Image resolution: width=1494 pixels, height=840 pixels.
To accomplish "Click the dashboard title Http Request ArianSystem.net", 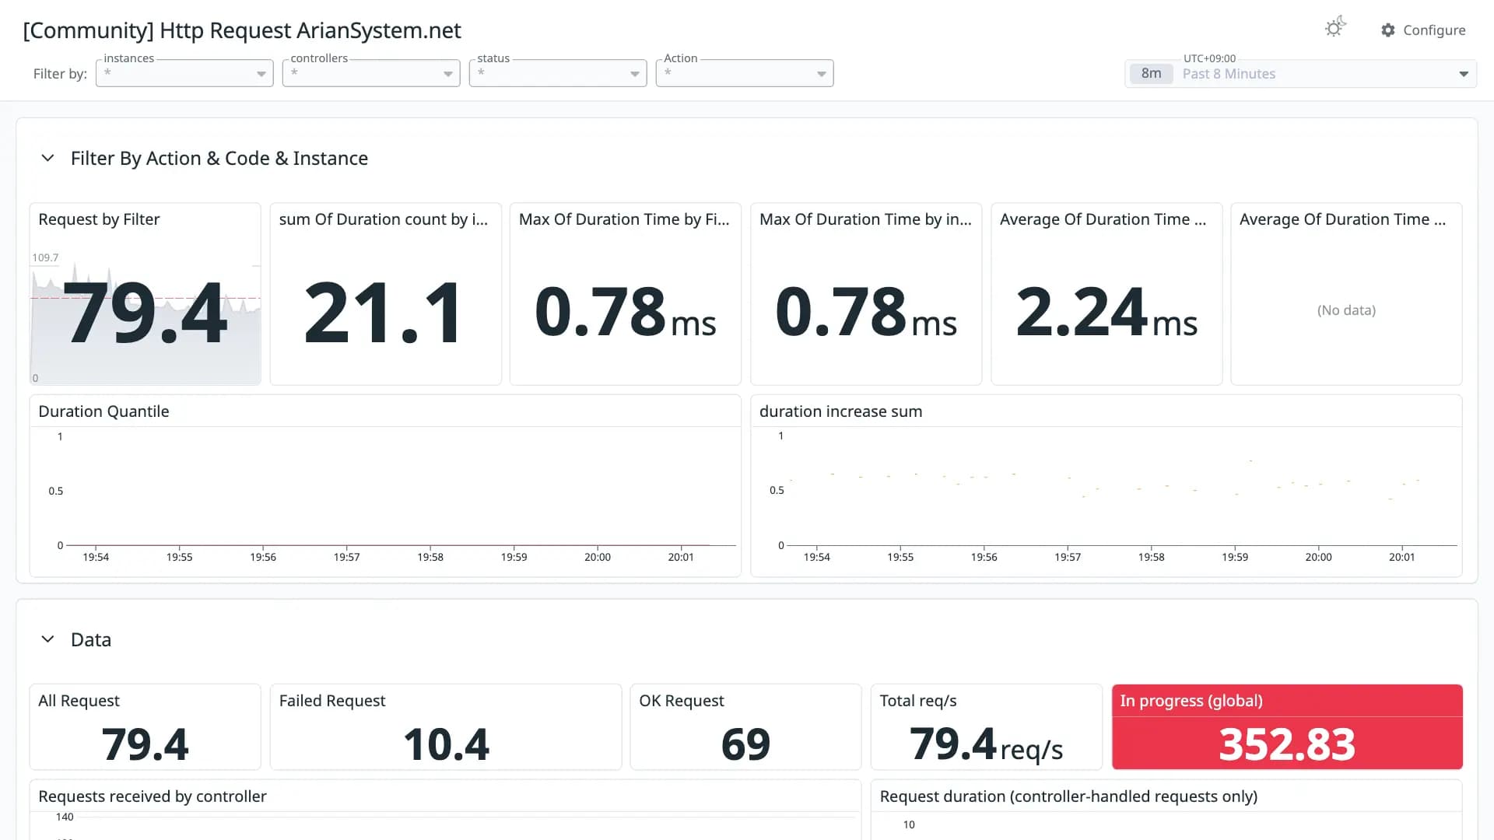I will pyautogui.click(x=242, y=30).
